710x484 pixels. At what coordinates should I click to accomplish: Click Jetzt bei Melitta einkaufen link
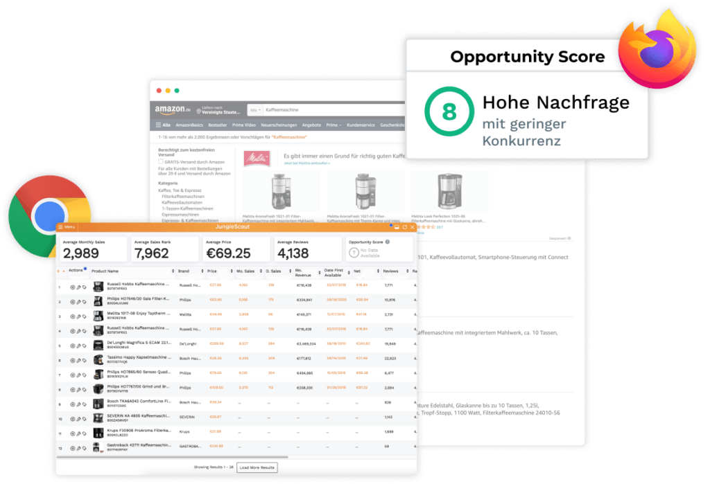tap(306, 163)
